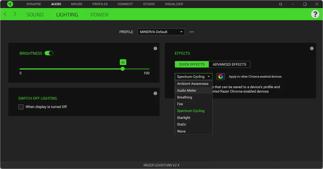Open the VISUALIZER tab
This screenshot has height=169, width=323.
174,4
